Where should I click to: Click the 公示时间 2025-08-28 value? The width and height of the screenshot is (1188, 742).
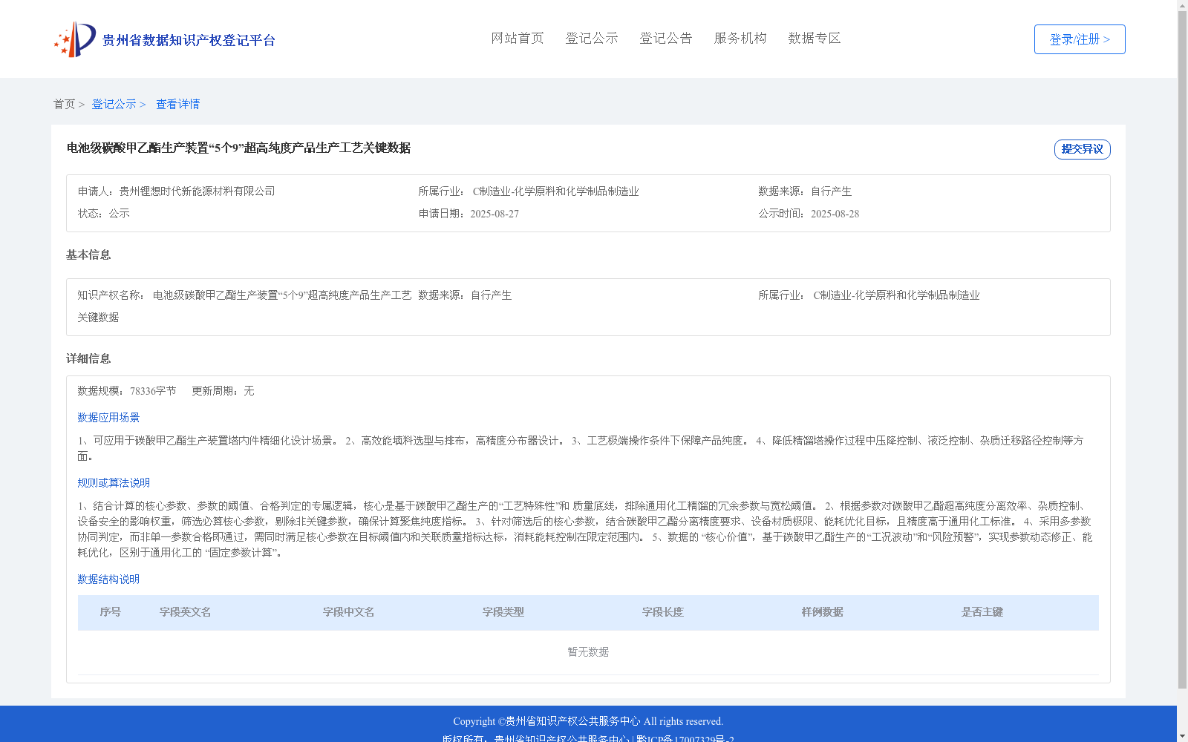click(x=835, y=214)
